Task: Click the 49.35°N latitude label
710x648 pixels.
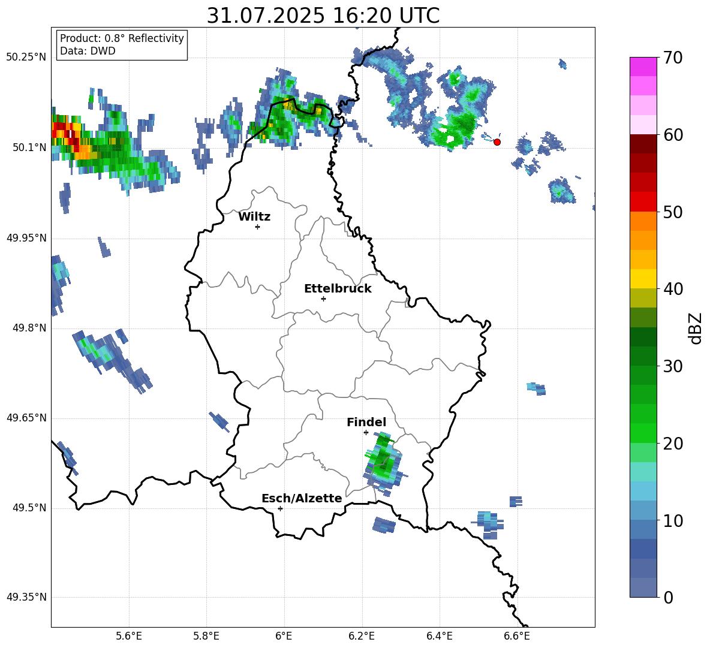Action: 26,597
